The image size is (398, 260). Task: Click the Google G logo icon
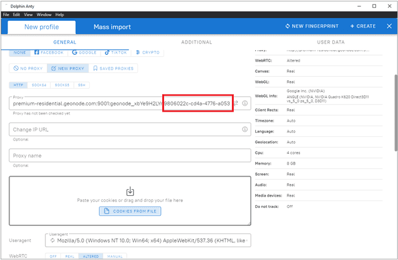[74, 52]
